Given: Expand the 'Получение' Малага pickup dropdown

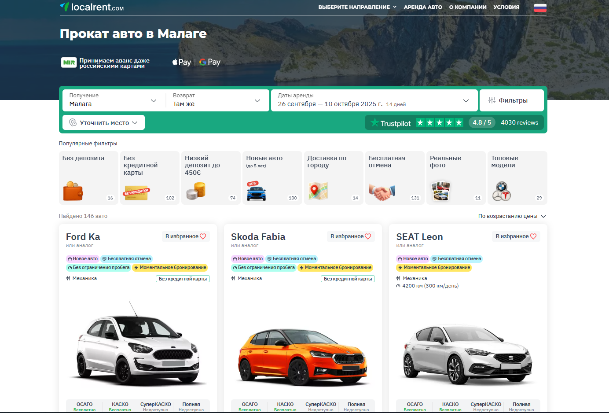Looking at the screenshot, I should click(113, 100).
